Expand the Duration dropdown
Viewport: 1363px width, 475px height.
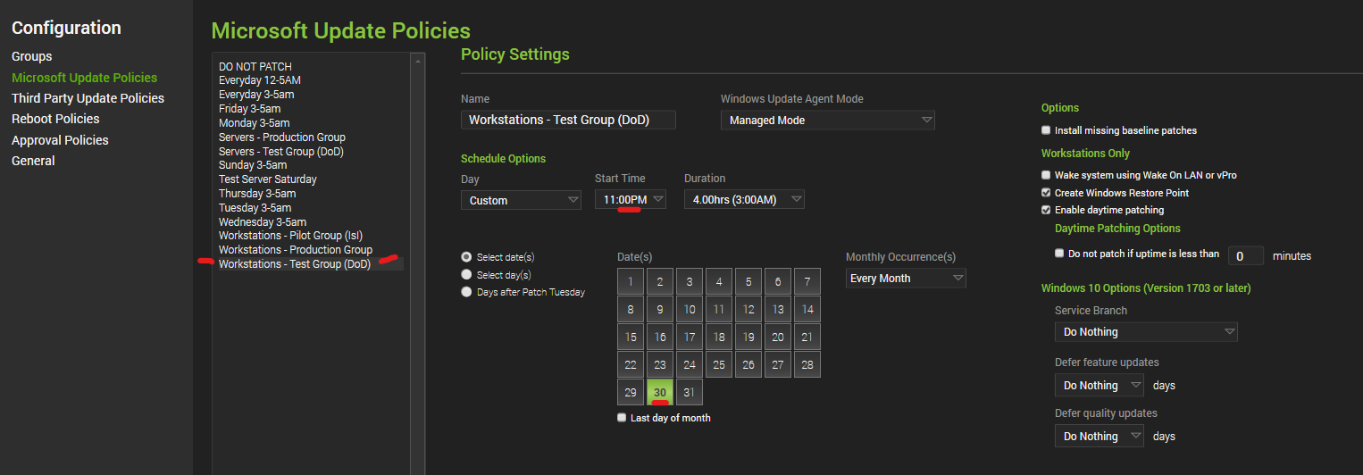click(744, 199)
